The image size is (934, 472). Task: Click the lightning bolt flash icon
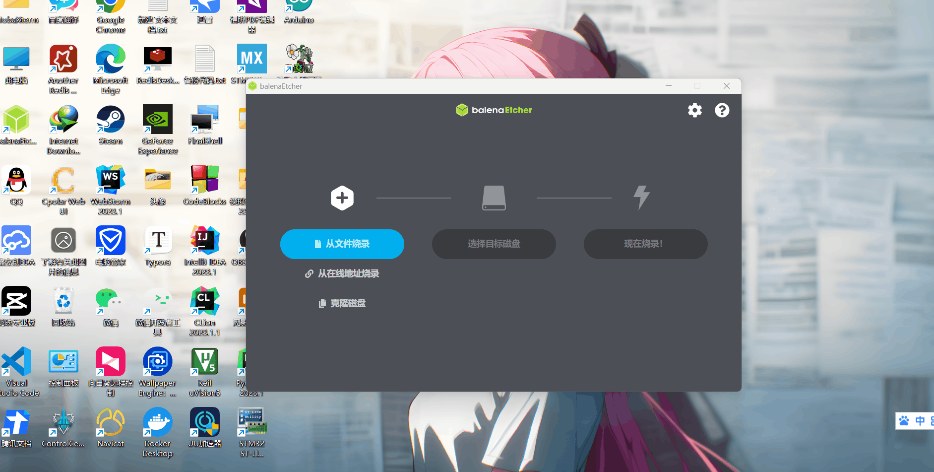point(642,198)
